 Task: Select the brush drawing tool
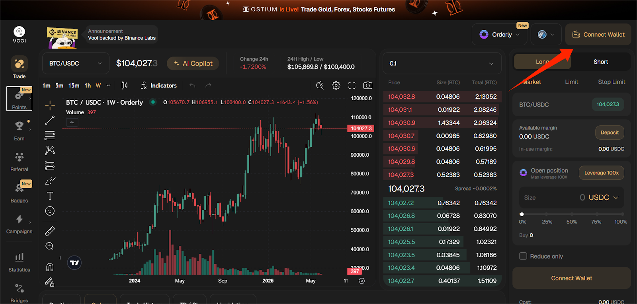(x=50, y=181)
